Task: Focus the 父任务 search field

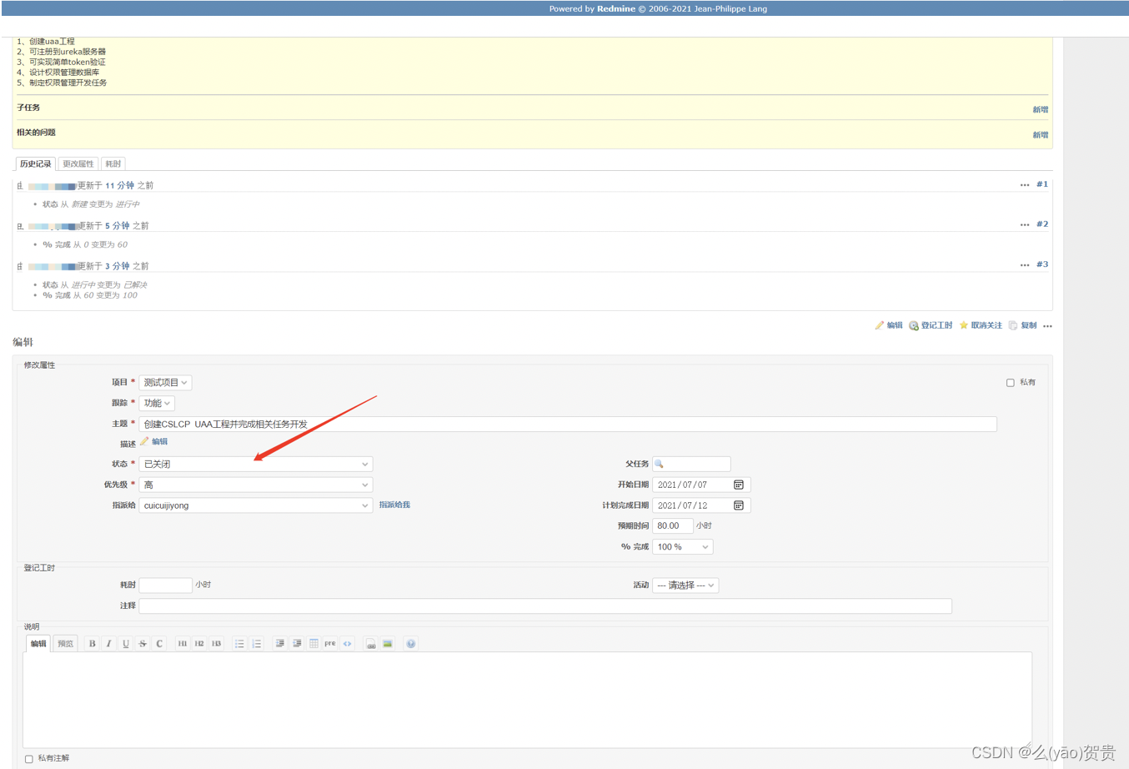Action: (691, 464)
